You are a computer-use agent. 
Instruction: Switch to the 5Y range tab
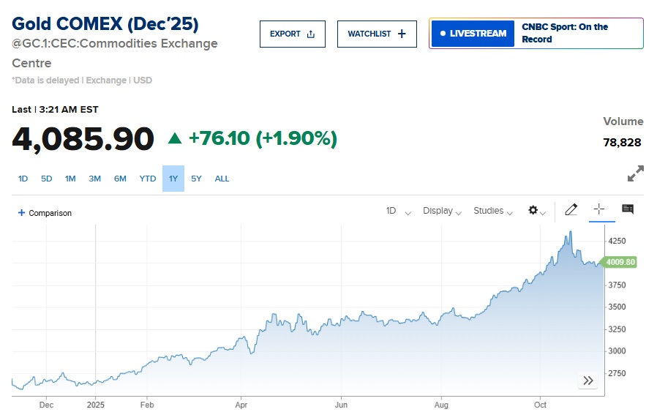tap(196, 179)
